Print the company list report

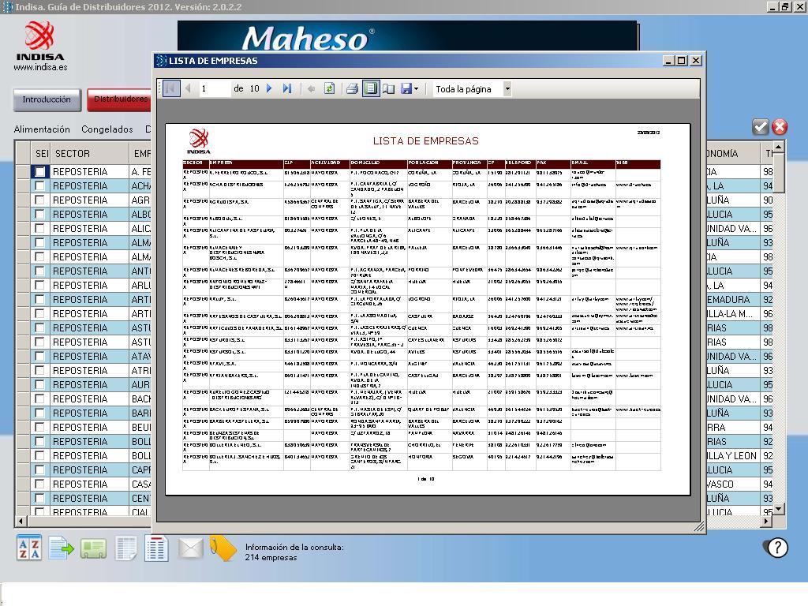[x=353, y=88]
